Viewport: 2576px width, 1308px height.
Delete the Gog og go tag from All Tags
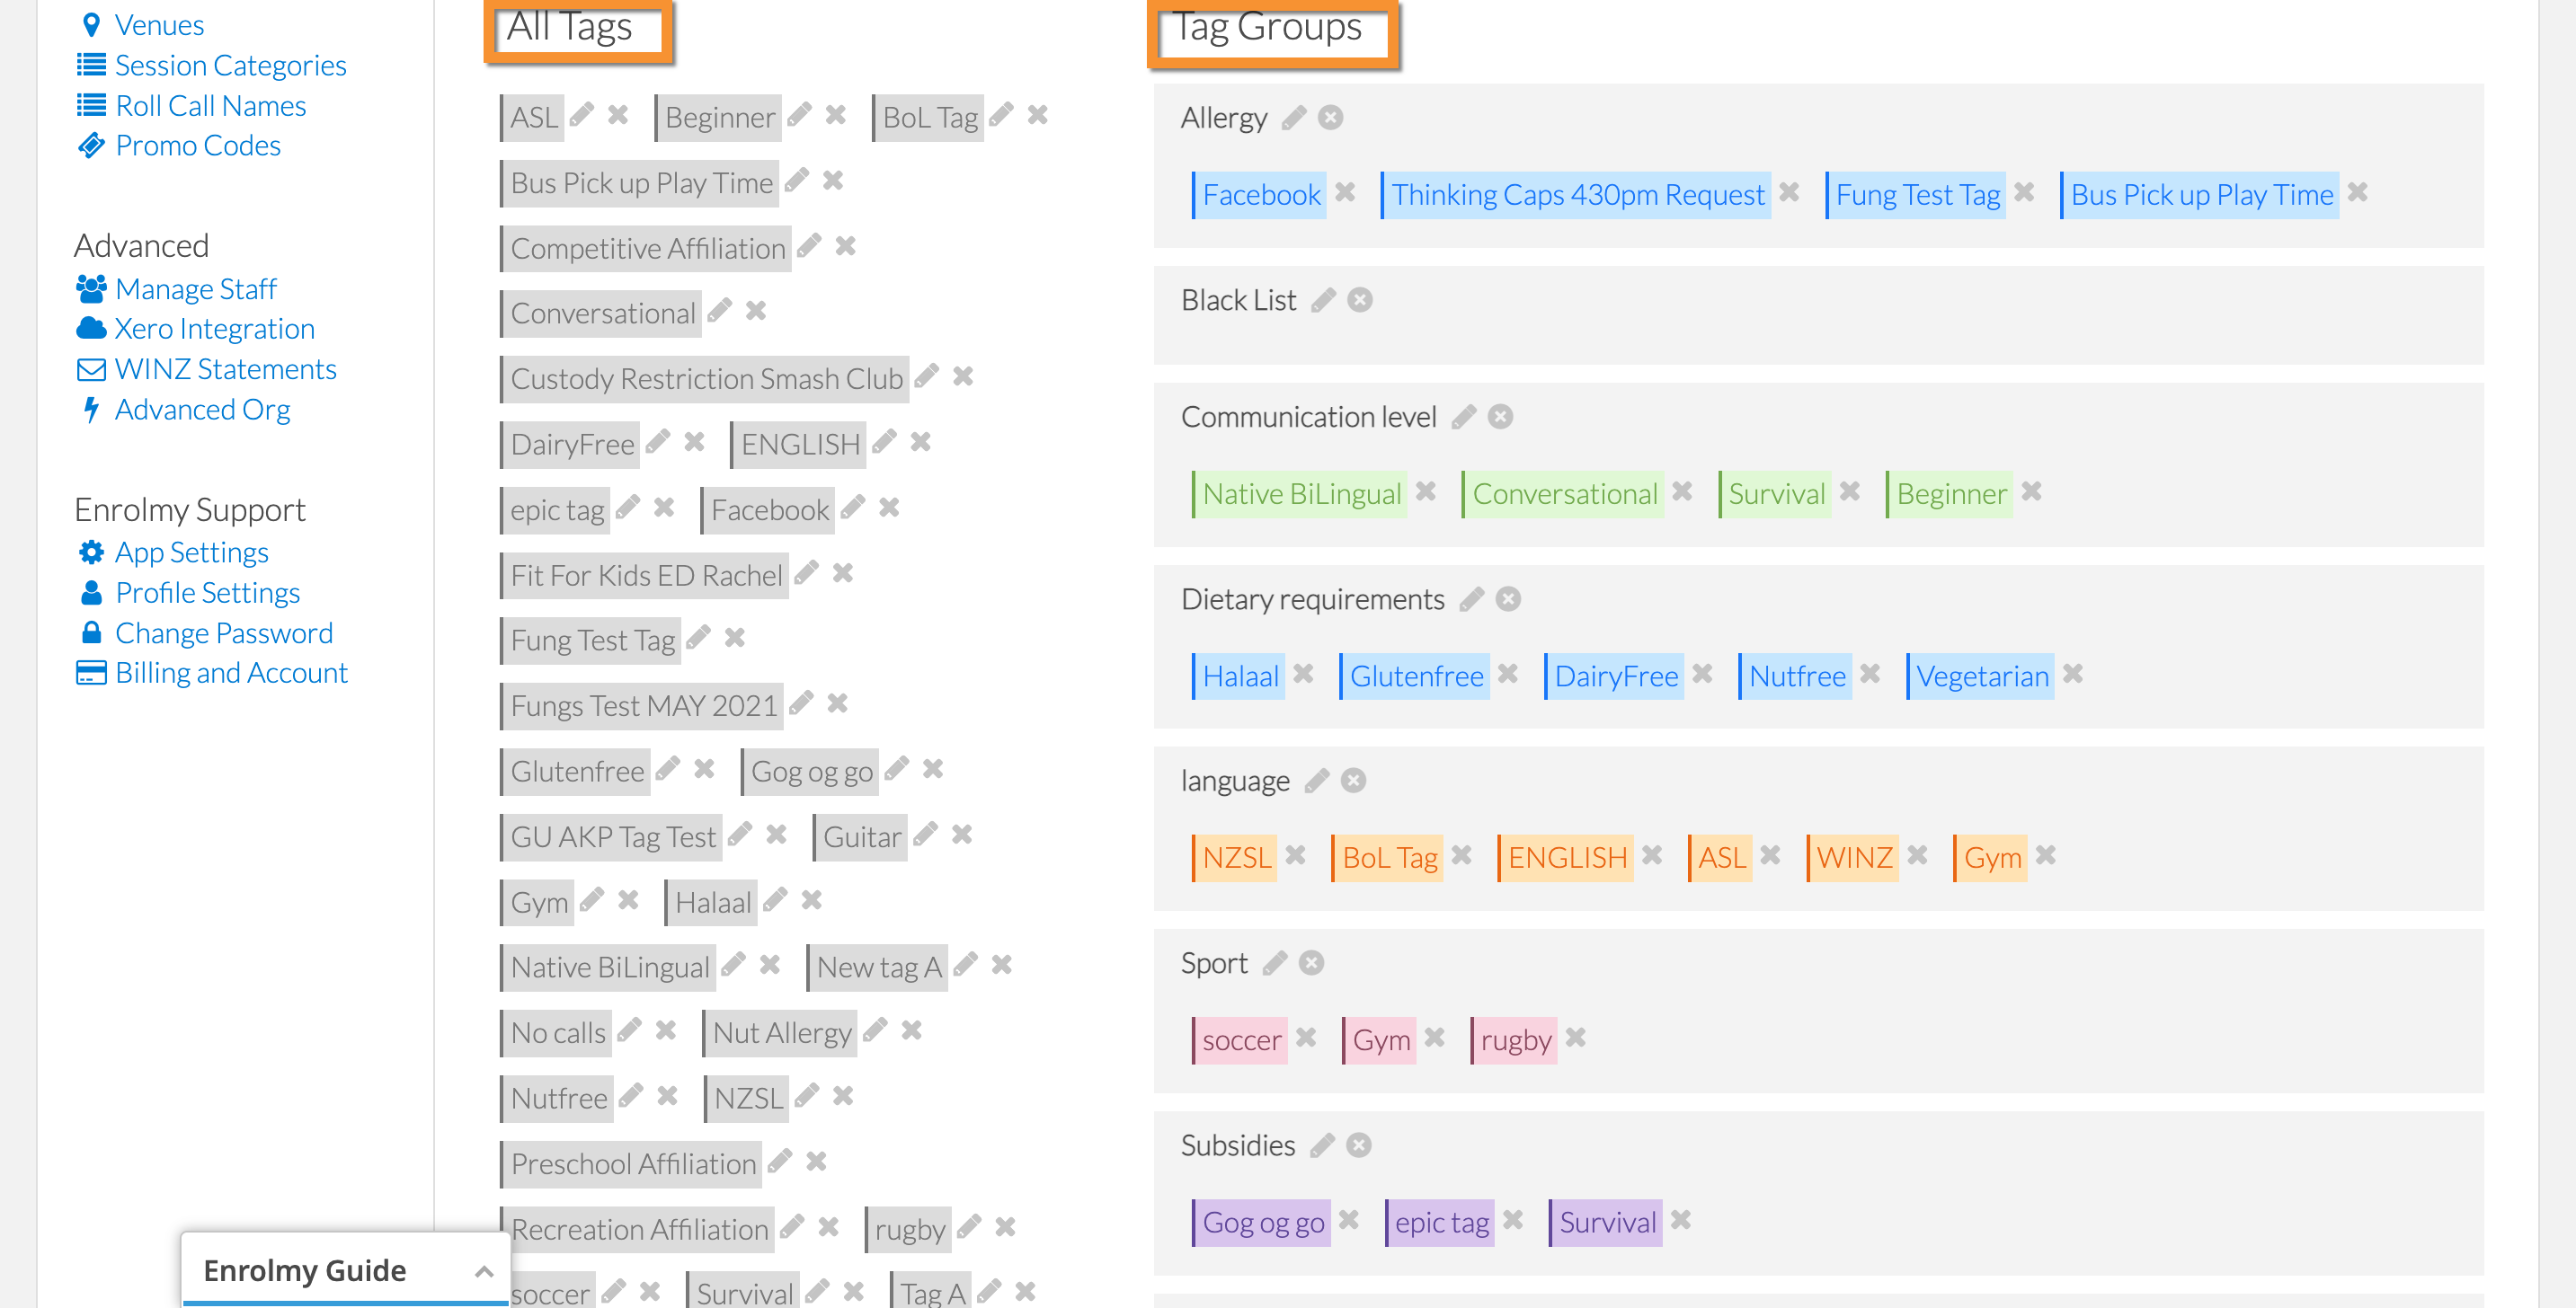click(x=933, y=768)
